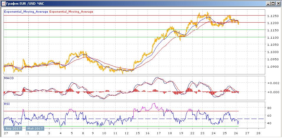This screenshot has width=282, height=138.
Task: Click the date label 19 on time axis
Action: pos(181,133)
